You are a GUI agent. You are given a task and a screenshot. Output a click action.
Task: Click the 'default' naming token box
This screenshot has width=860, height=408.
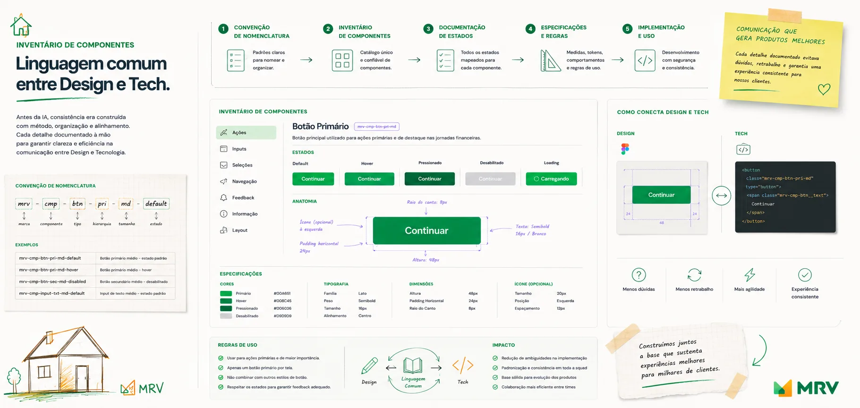pyautogui.click(x=156, y=204)
